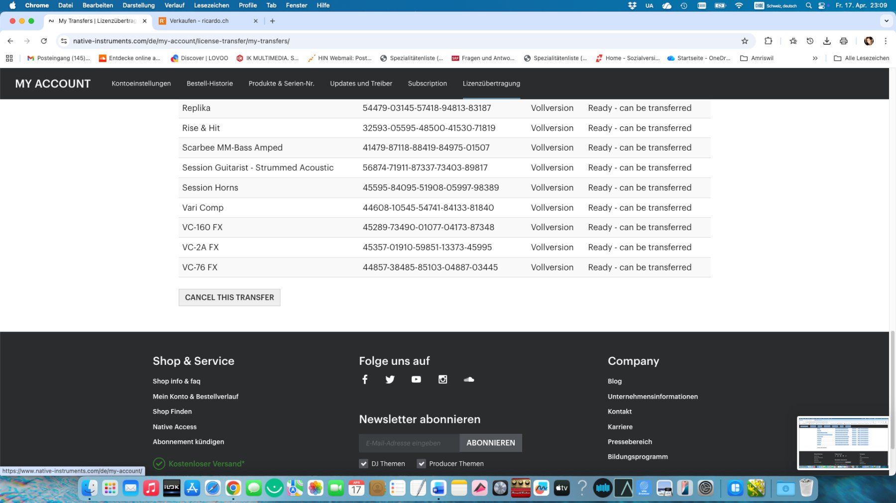Open the Alle Lesezeichen folder
Screen dimensions: 896x503
pyautogui.click(x=861, y=58)
